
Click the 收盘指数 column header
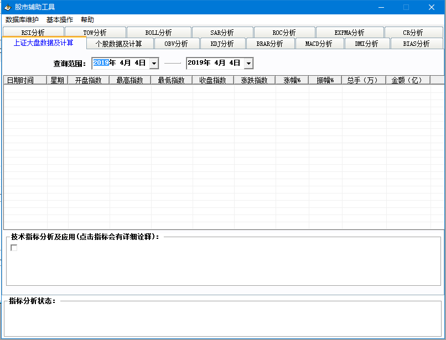[x=212, y=80]
